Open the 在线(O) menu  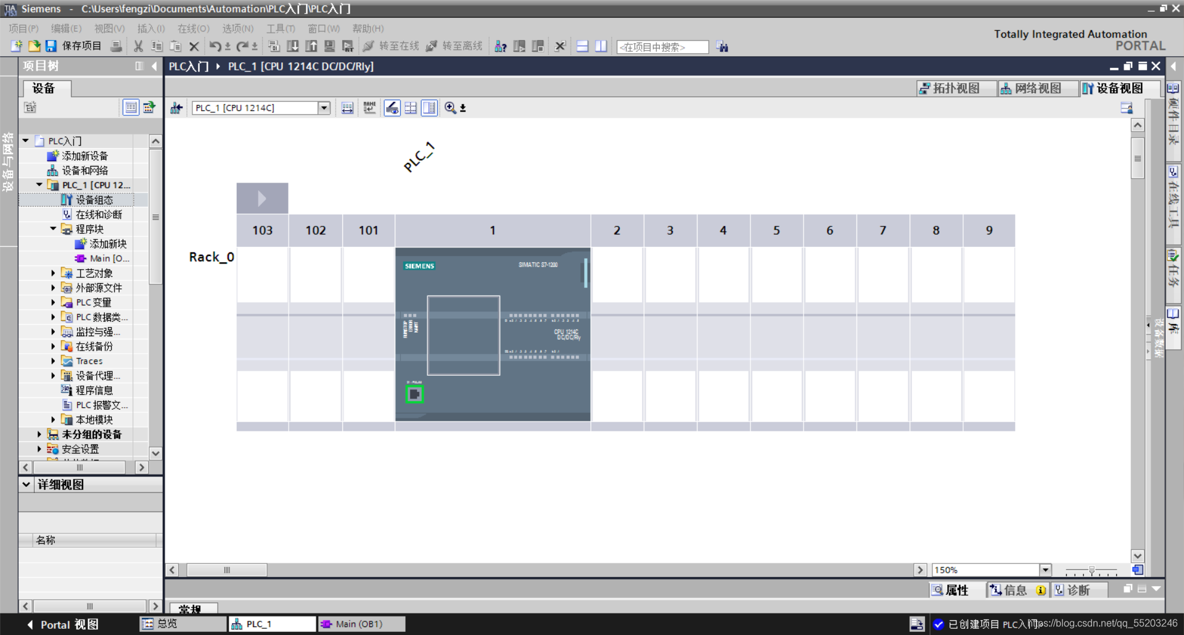pyautogui.click(x=194, y=28)
